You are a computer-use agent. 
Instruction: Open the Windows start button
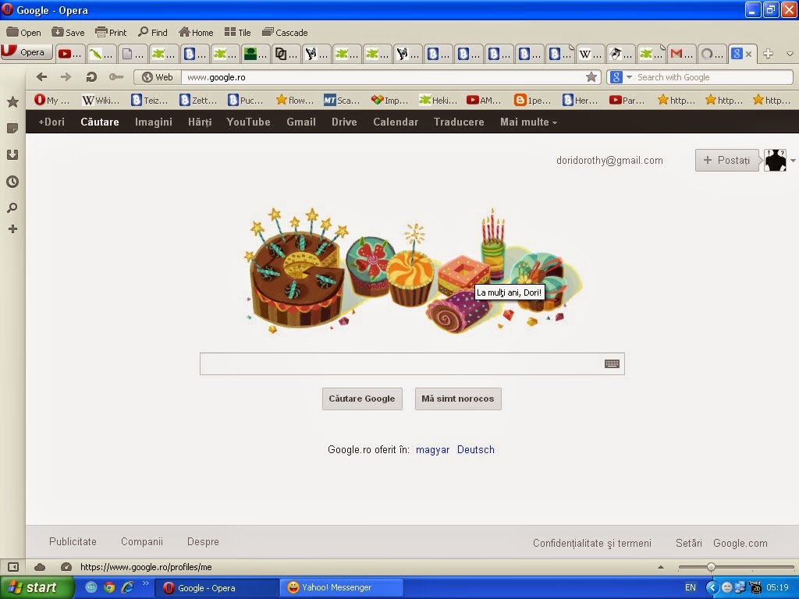tap(37, 587)
